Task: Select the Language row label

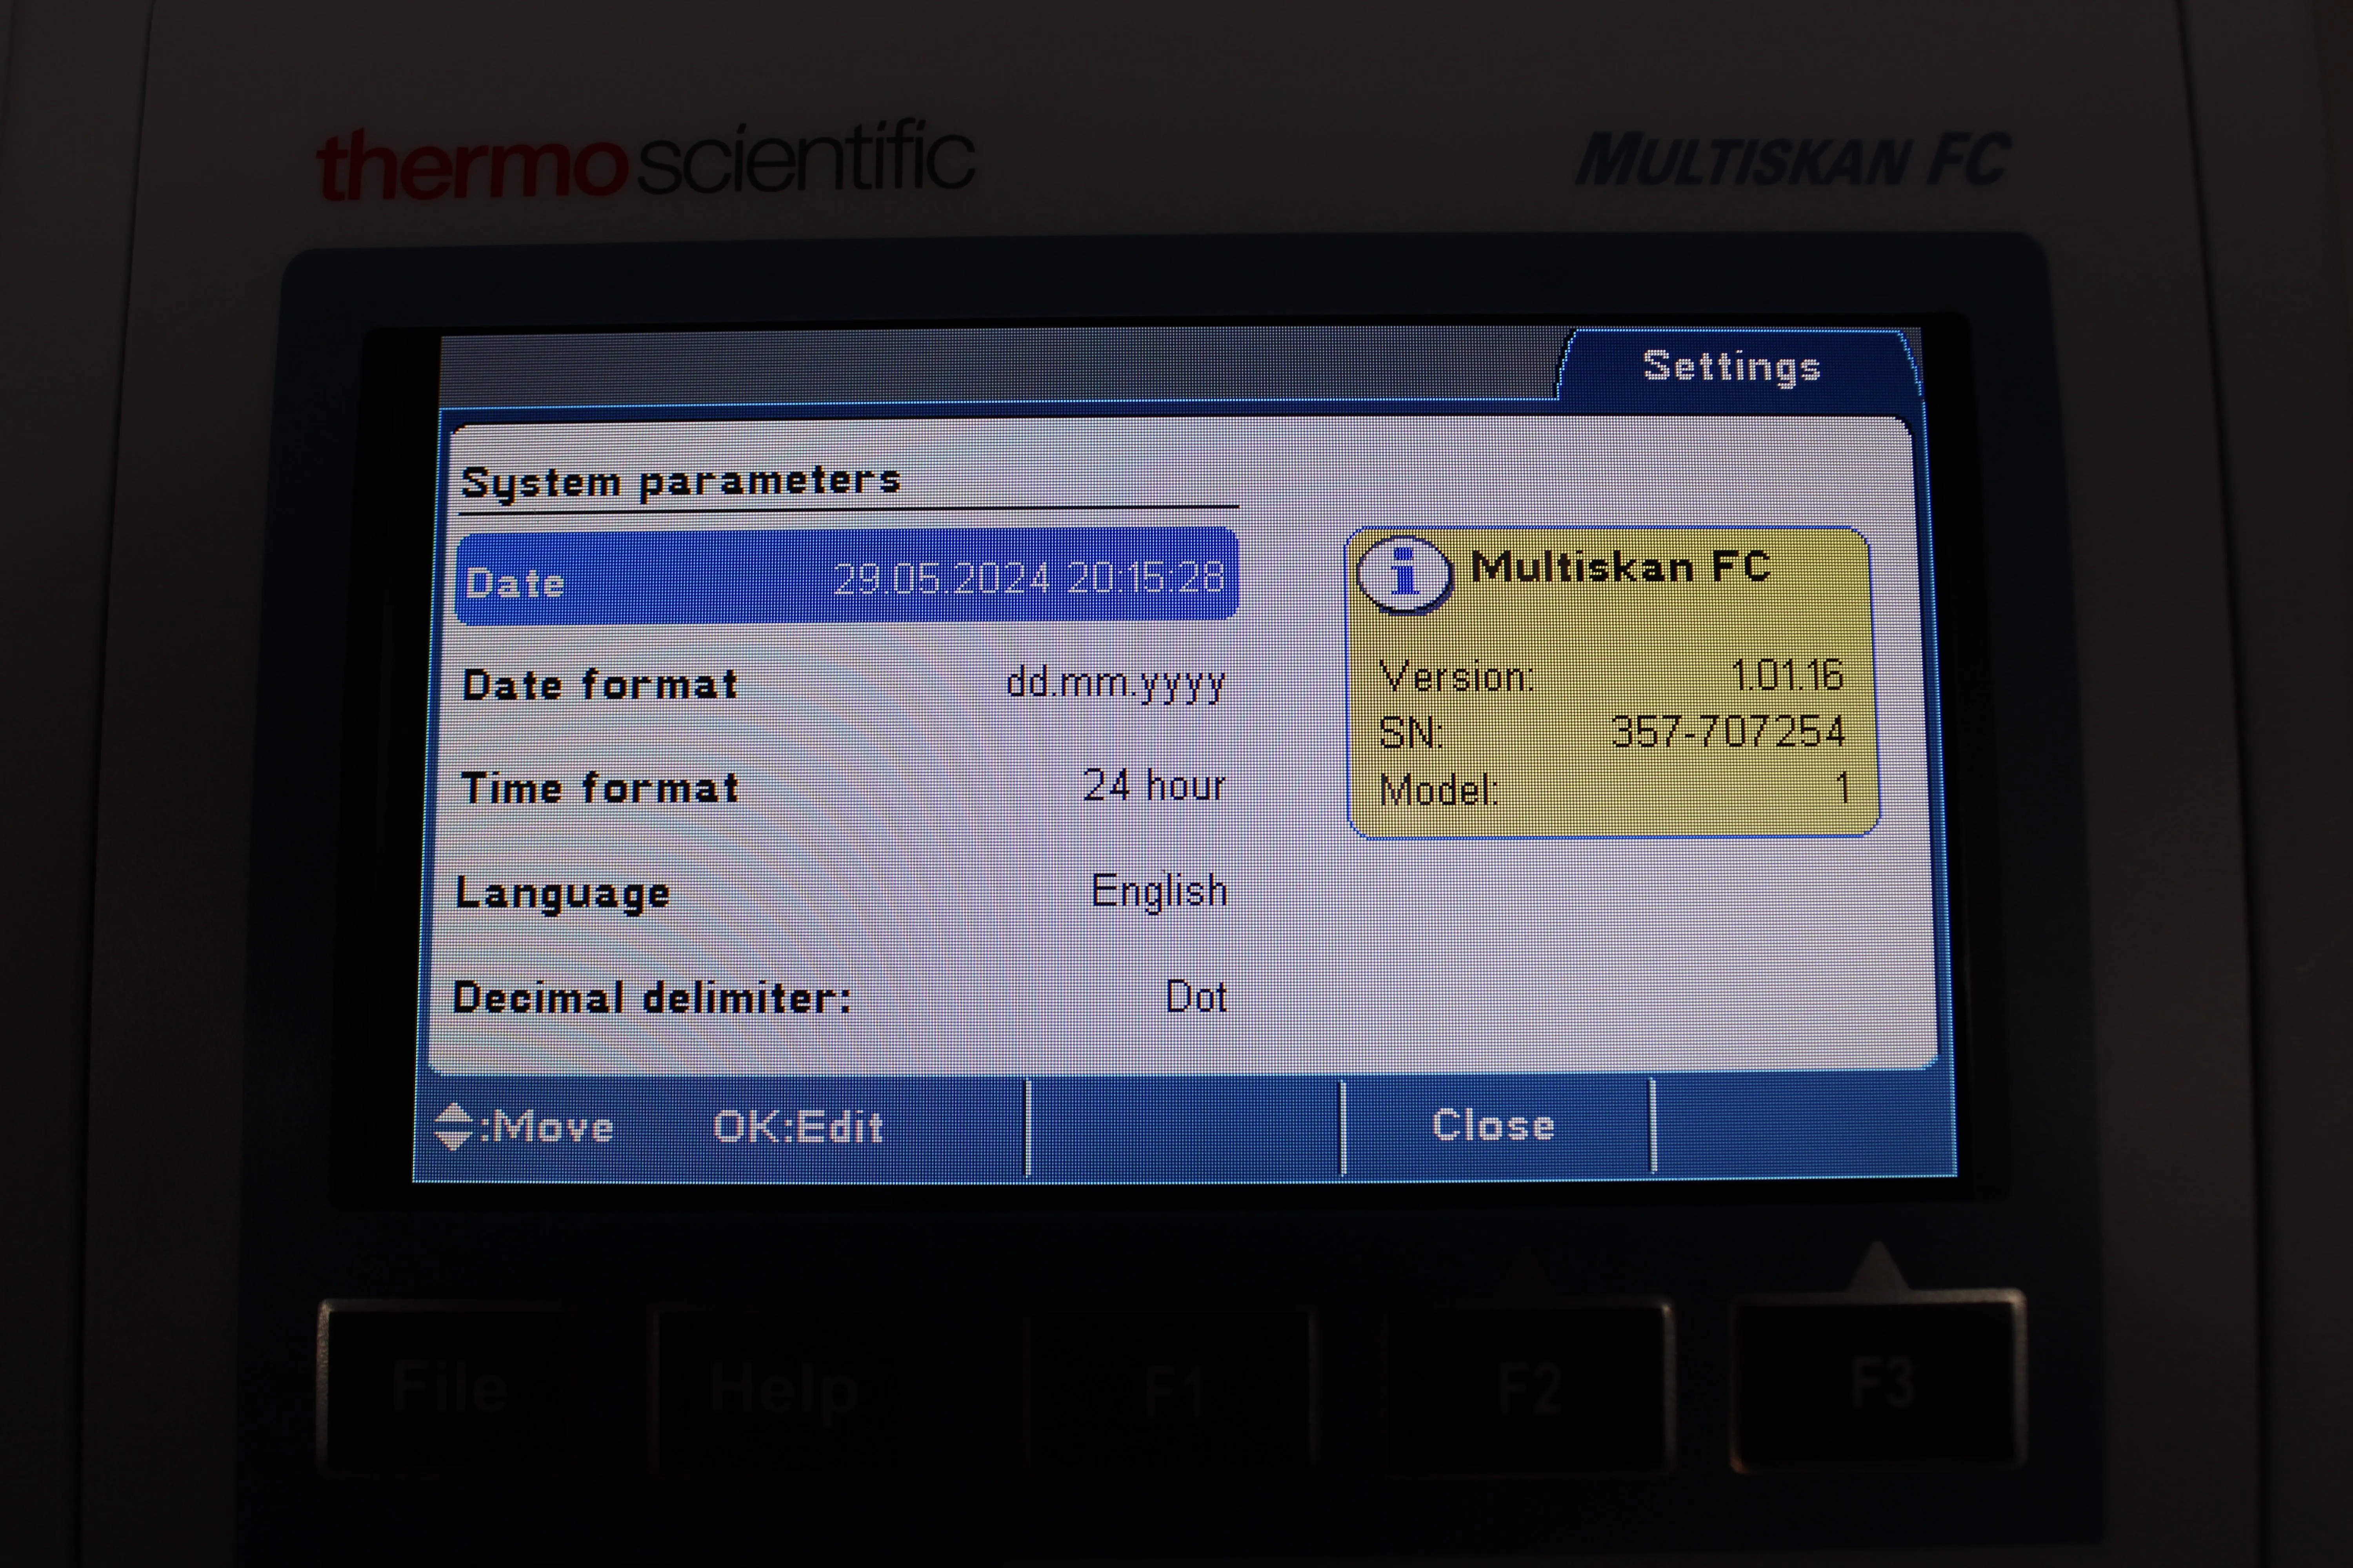Action: [562, 893]
